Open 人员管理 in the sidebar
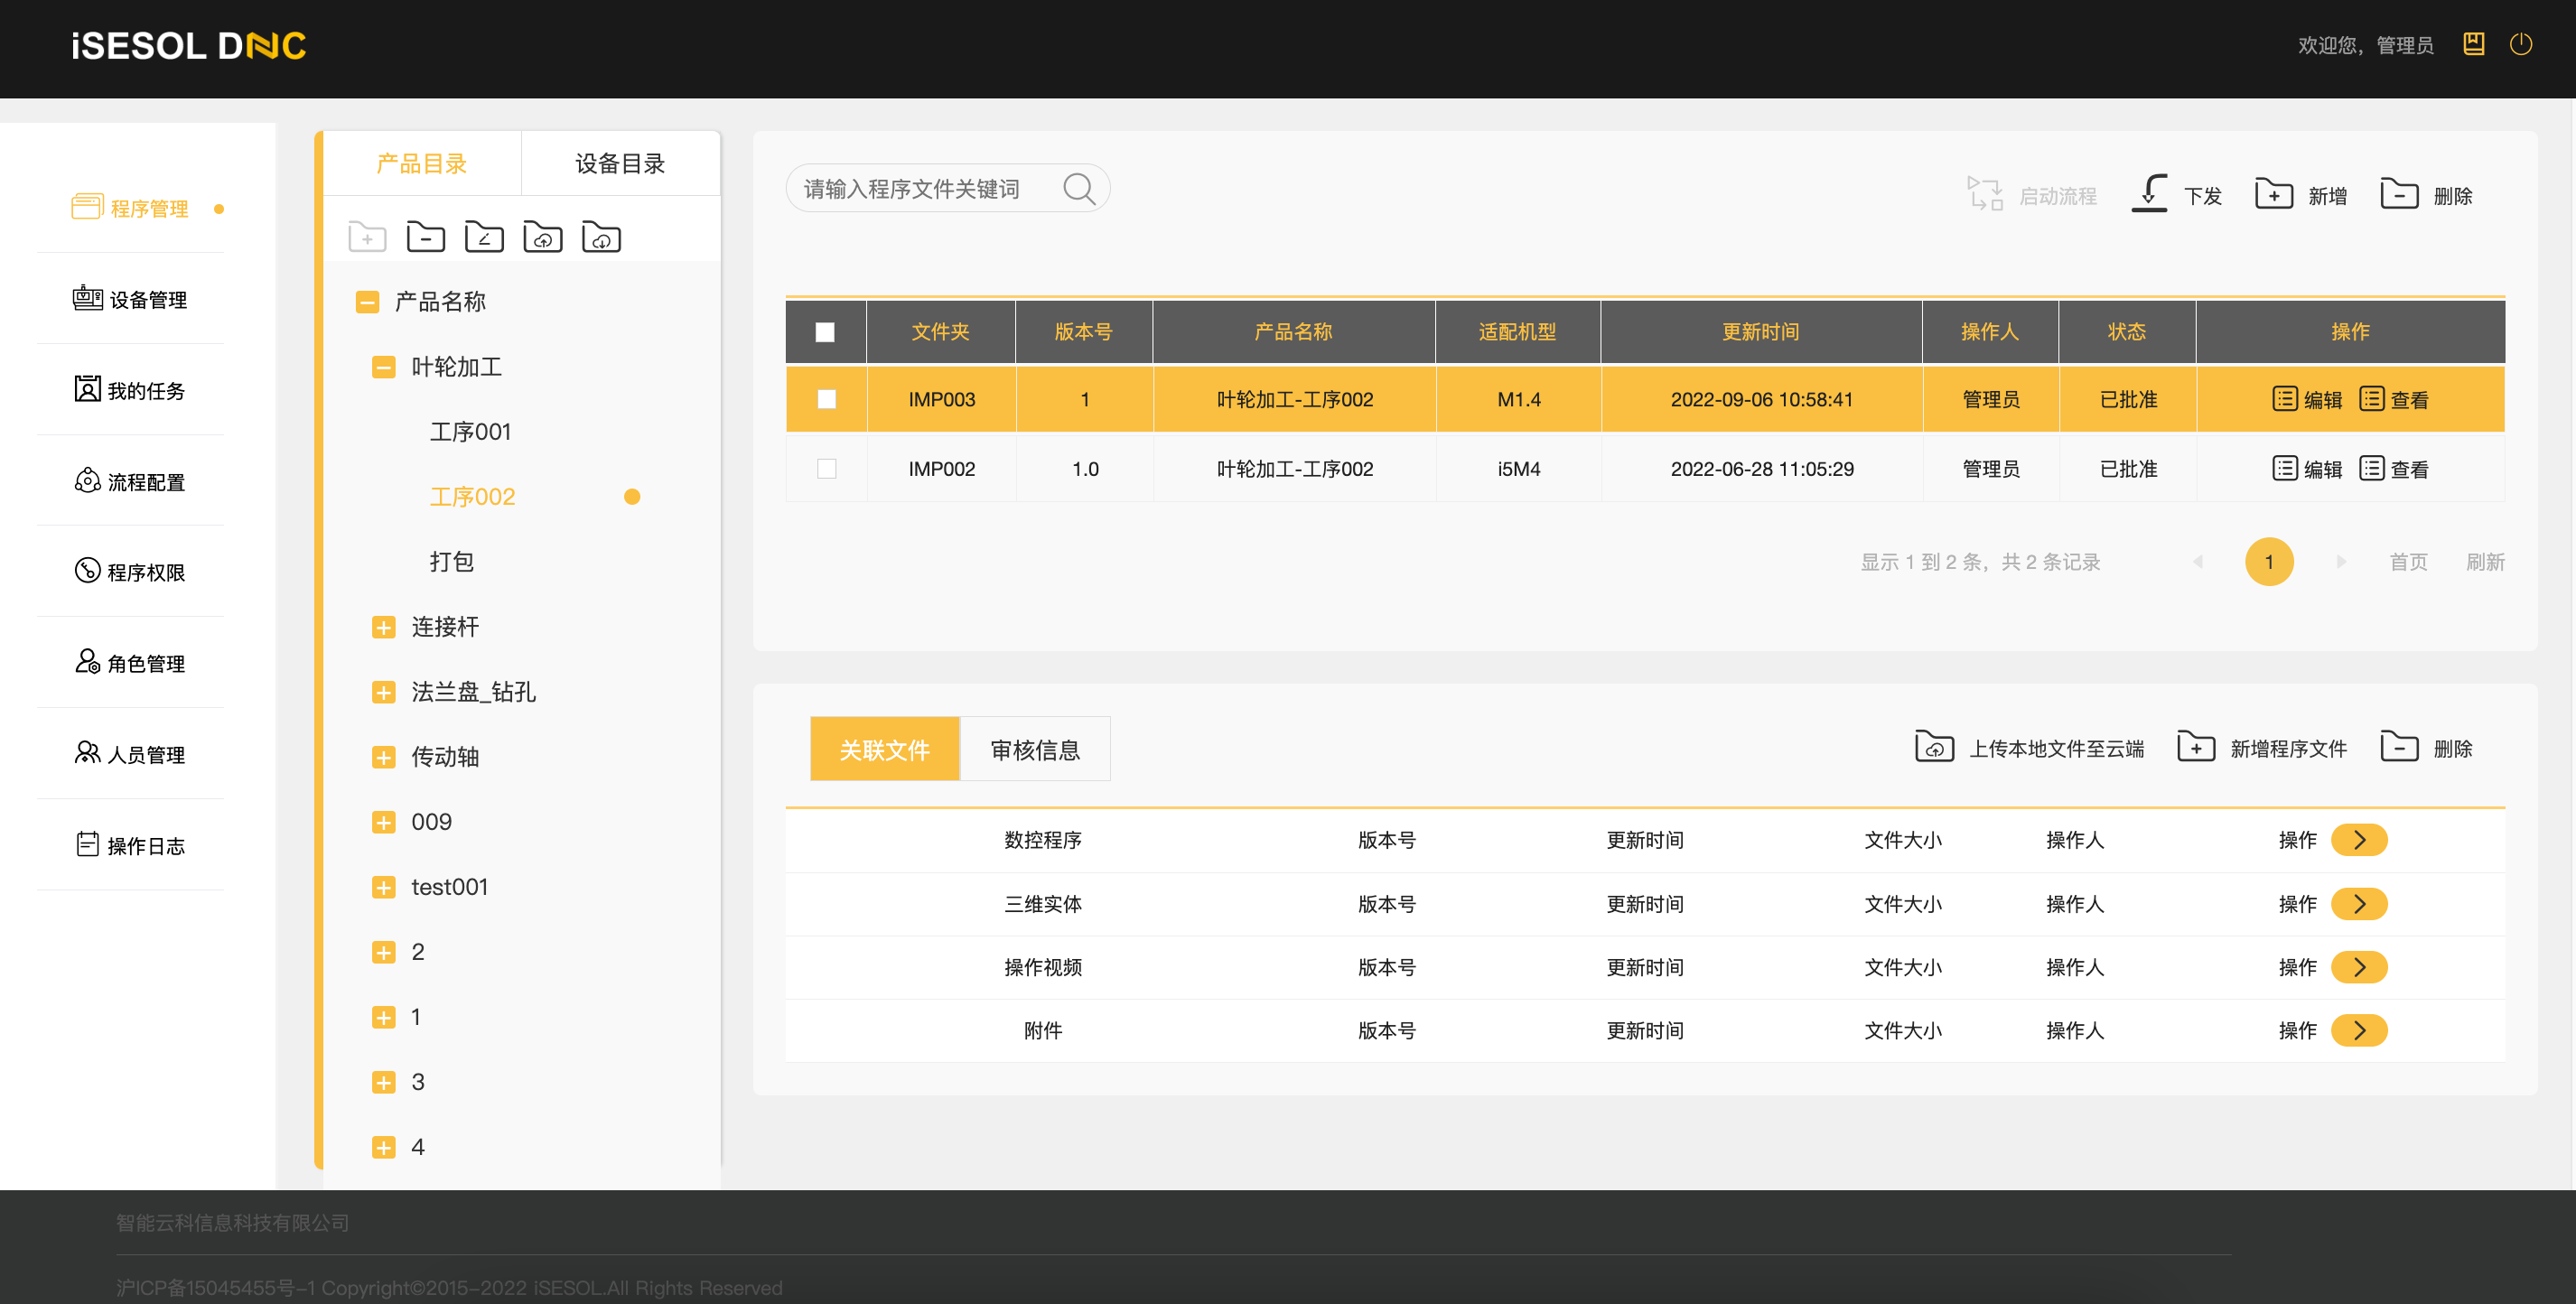The height and width of the screenshot is (1304, 2576). pos(130,754)
